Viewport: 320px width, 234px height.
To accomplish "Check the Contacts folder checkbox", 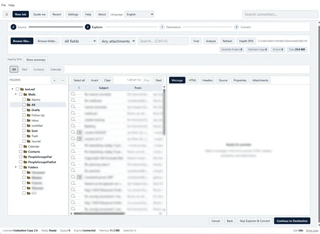I will [x=20, y=152].
